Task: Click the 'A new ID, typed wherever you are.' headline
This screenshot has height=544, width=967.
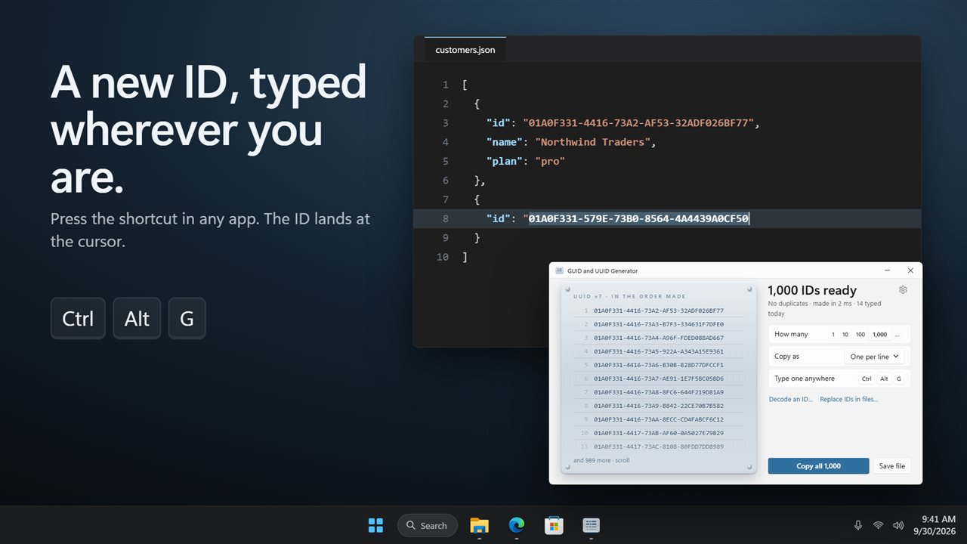Action: pyautogui.click(x=209, y=130)
